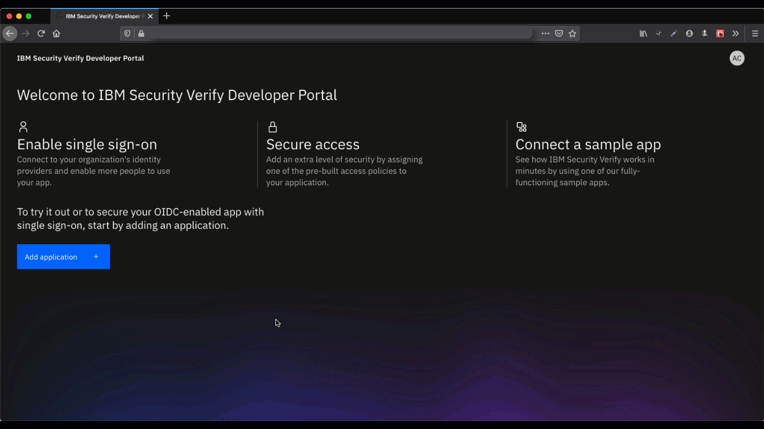Viewport: 764px width, 429px height.
Task: Bookmark this page with the star icon
Action: click(x=573, y=34)
